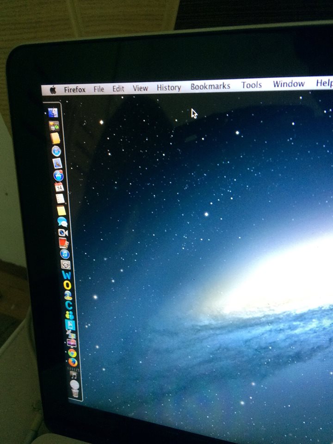Open iMac display icon above Chrome
This screenshot has height=444, width=333.
pyautogui.click(x=72, y=344)
